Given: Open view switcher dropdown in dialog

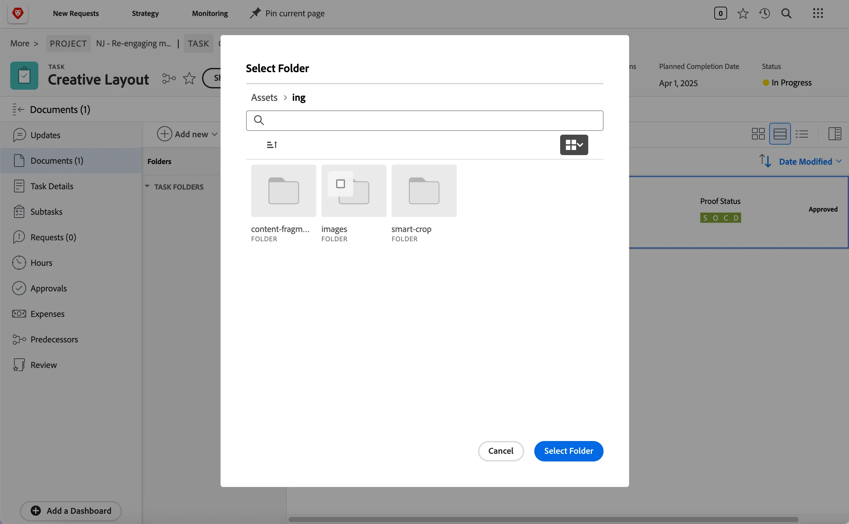Looking at the screenshot, I should coord(574,145).
